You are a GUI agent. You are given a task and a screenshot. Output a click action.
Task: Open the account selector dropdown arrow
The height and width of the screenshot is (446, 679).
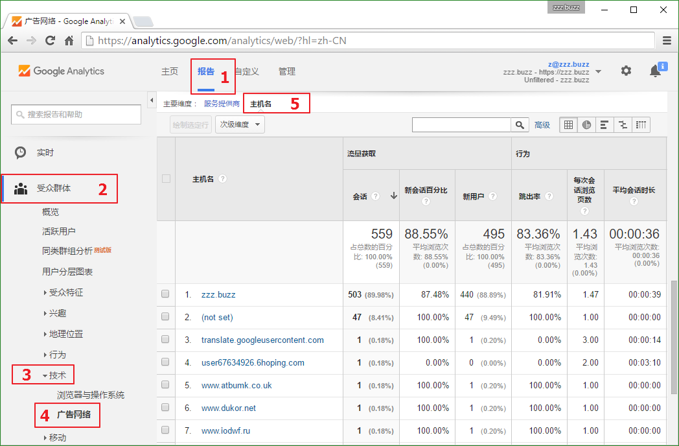(x=599, y=71)
